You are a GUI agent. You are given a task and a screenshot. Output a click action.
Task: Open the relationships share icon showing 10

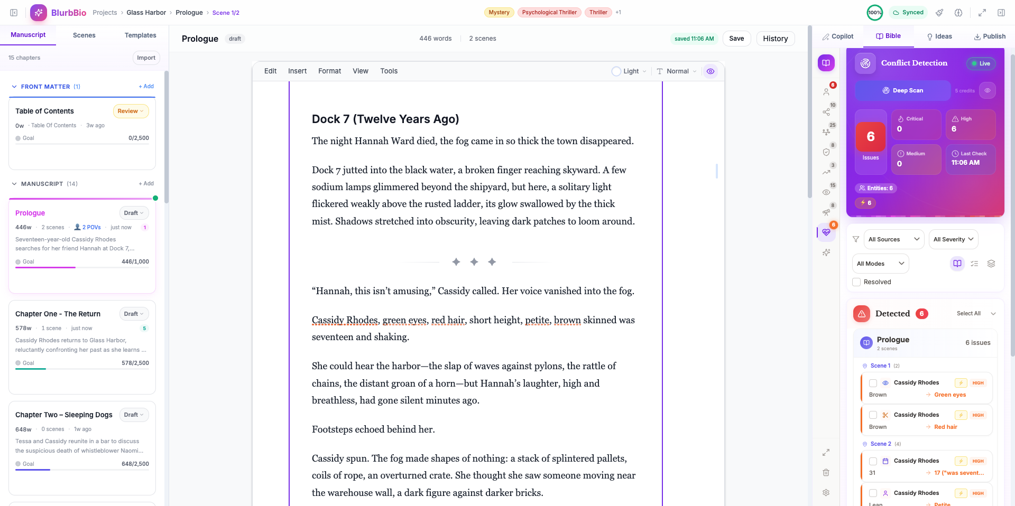(826, 113)
